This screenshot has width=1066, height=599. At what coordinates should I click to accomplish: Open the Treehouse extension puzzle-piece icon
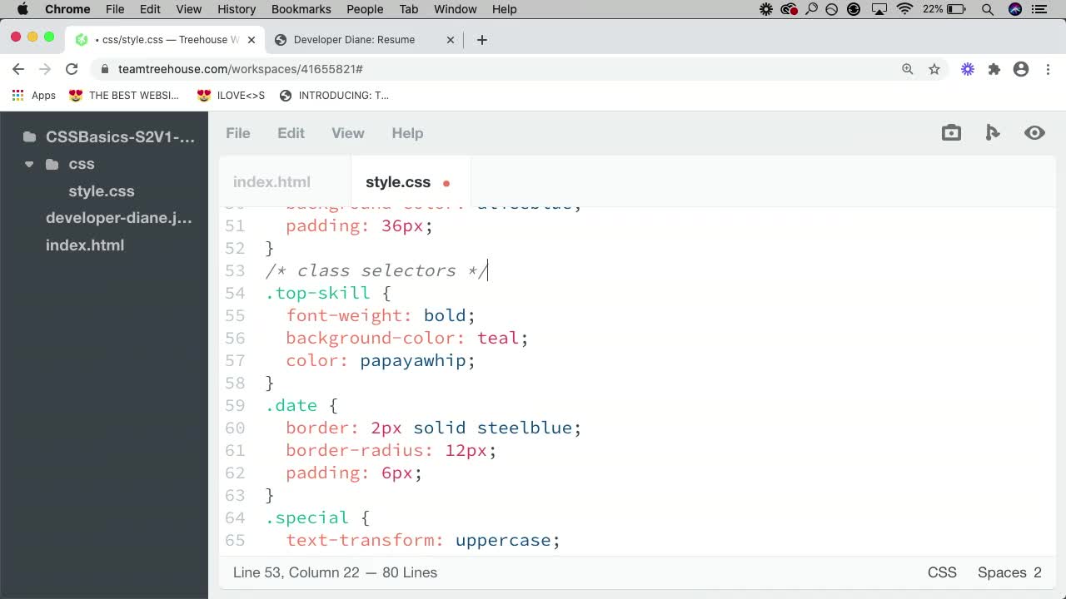click(994, 69)
